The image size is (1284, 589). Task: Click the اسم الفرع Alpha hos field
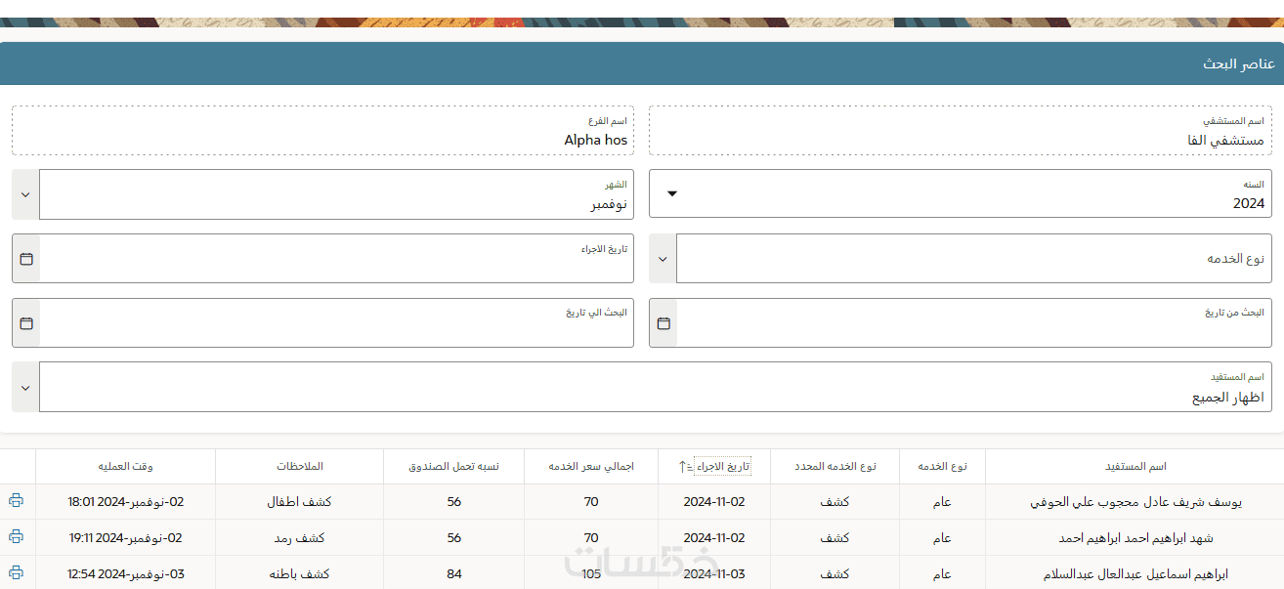coord(322,131)
